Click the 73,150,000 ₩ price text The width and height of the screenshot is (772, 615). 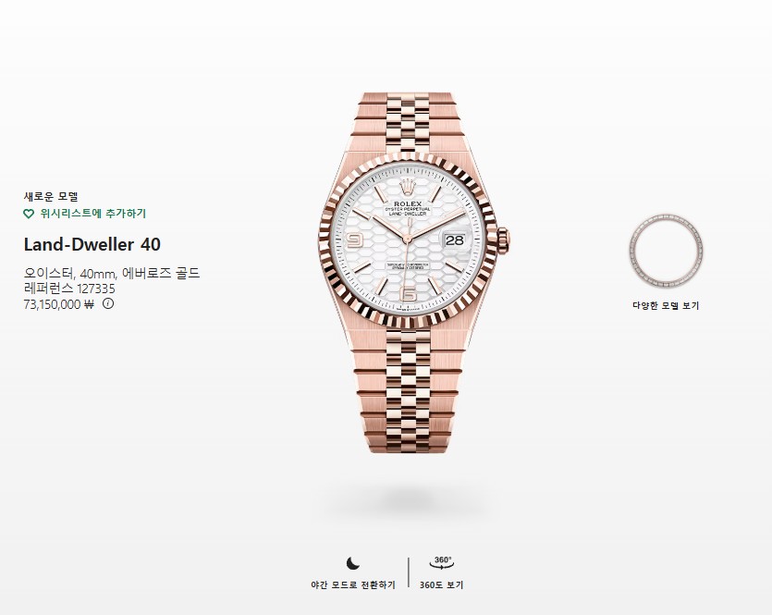(x=58, y=304)
